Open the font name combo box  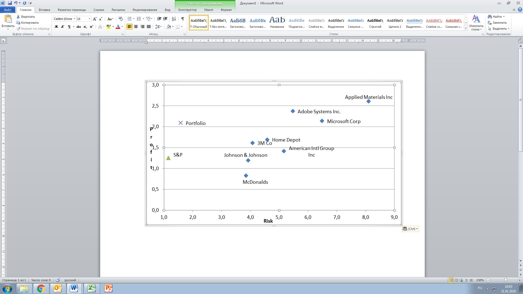pos(65,19)
